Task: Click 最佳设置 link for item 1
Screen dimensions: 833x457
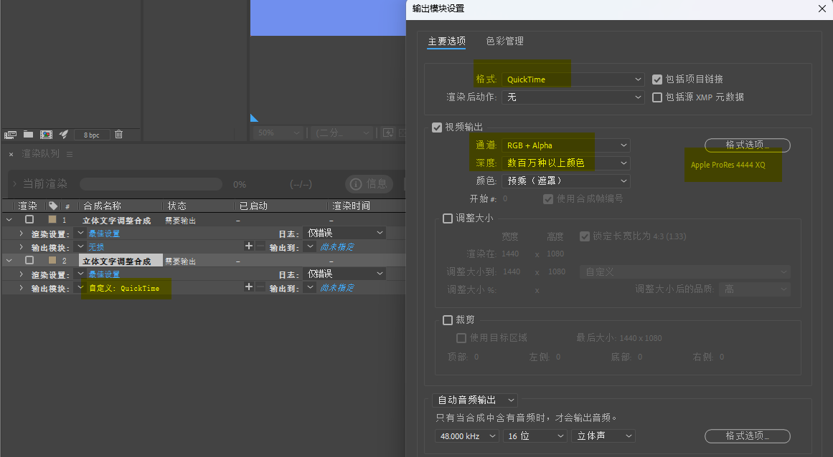Action: [104, 234]
